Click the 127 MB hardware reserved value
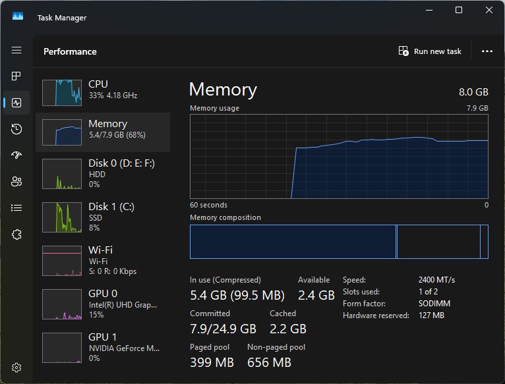The image size is (505, 384). [431, 315]
